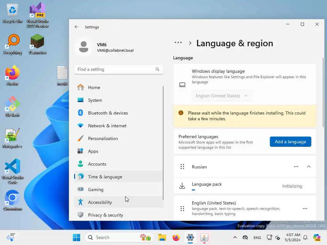Click the taskbar Search box

pyautogui.click(x=119, y=237)
